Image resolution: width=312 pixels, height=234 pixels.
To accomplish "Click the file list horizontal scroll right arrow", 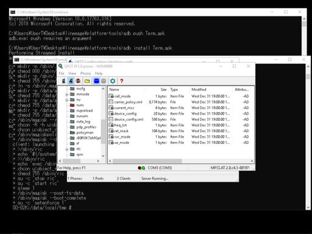I will click(x=252, y=161).
